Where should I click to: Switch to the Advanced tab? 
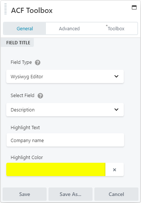69,28
